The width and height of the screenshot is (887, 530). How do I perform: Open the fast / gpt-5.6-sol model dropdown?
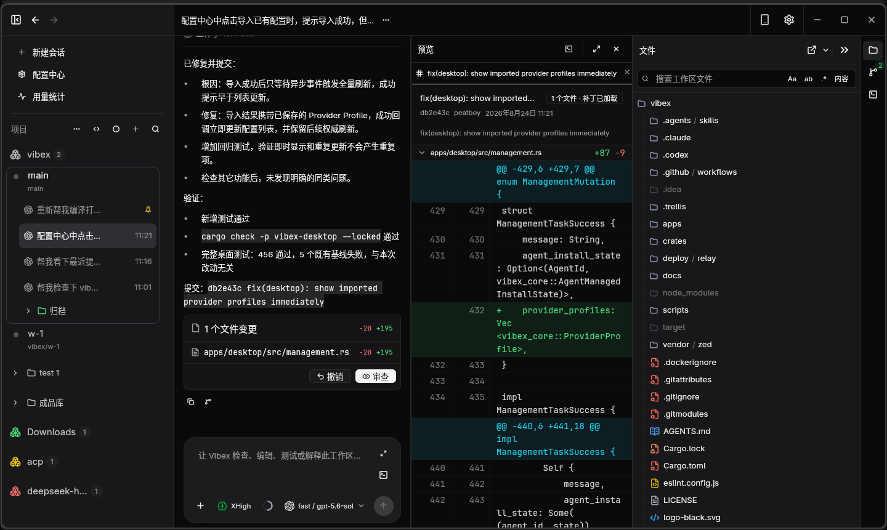point(325,506)
